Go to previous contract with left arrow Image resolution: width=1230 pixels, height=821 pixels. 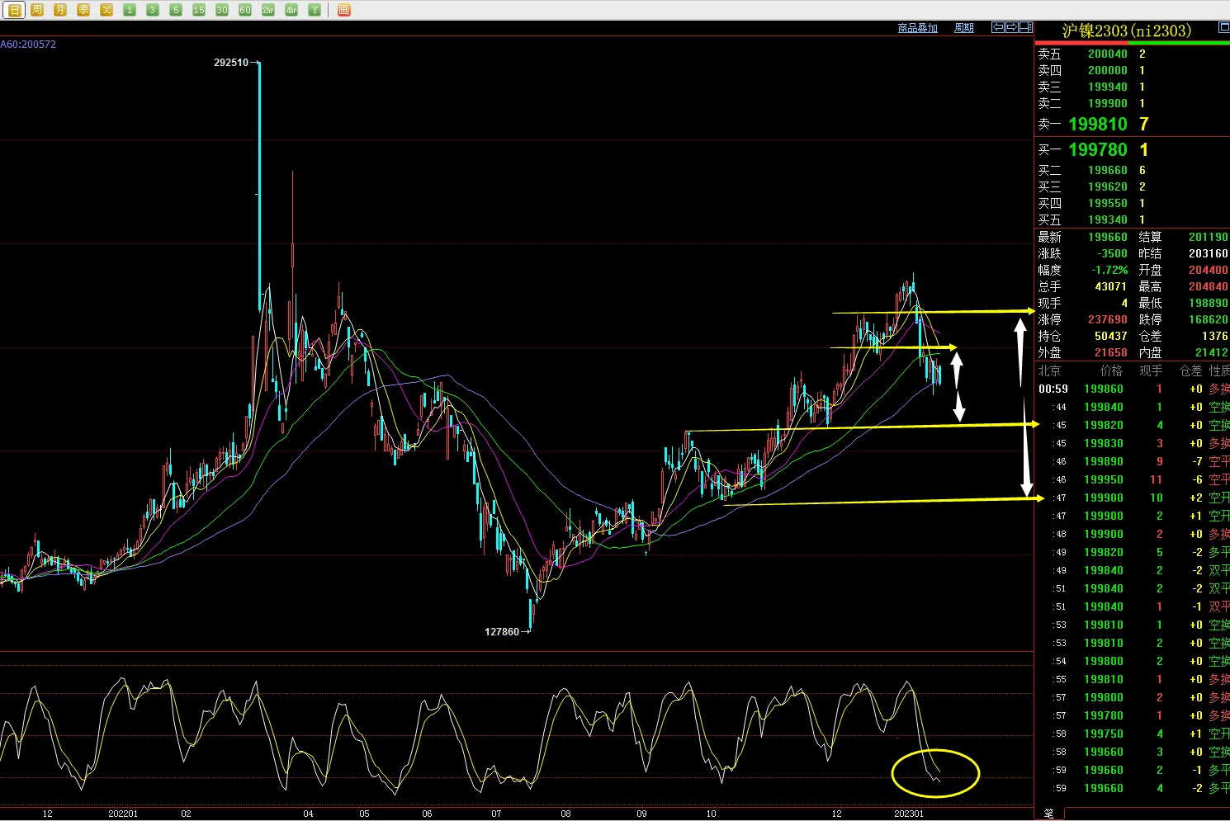point(997,27)
